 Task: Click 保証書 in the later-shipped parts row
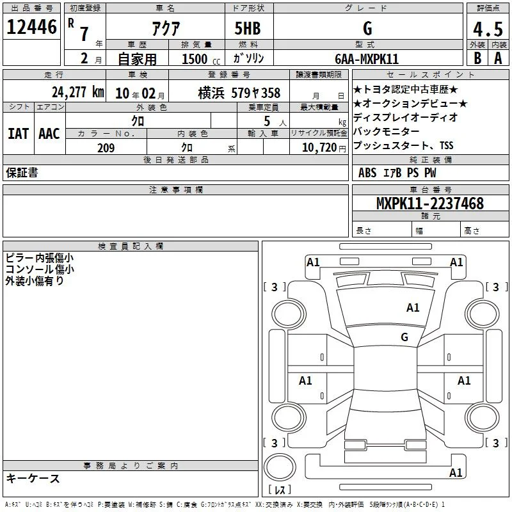(x=22, y=173)
